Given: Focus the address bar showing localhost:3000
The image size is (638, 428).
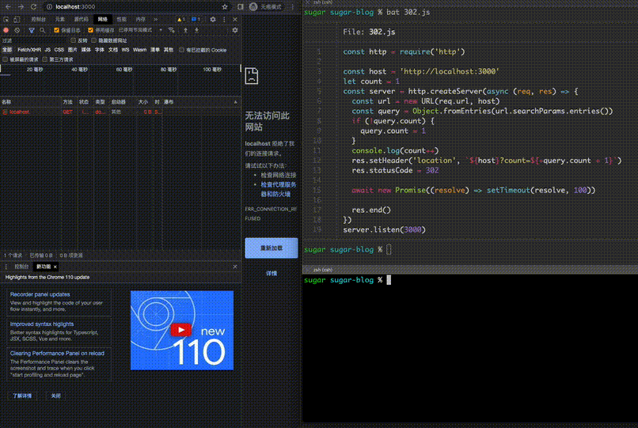Looking at the screenshot, I should (x=136, y=7).
